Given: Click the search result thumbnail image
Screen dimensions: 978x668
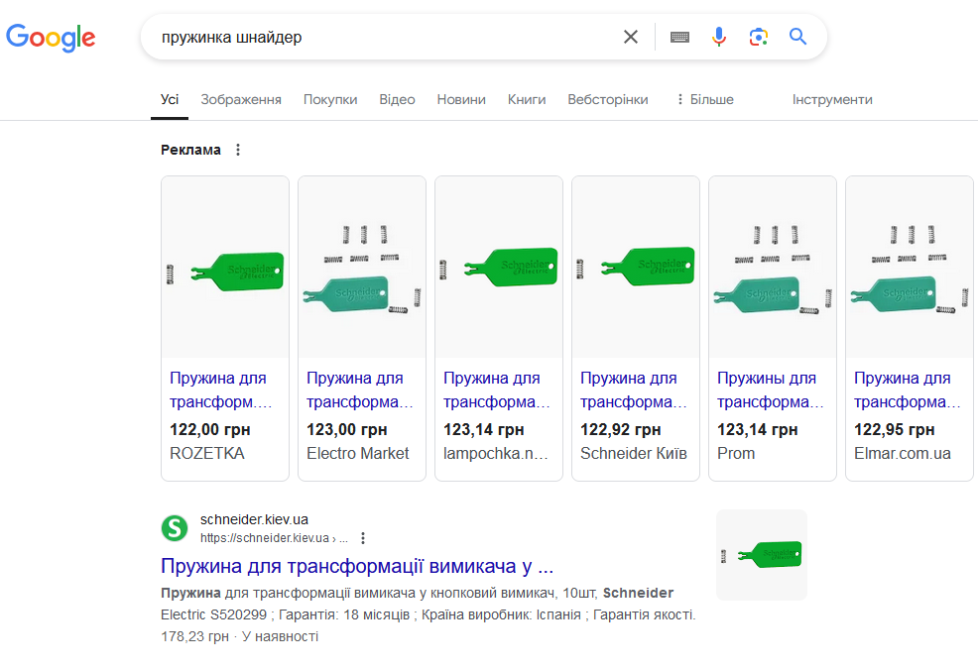Looking at the screenshot, I should tap(762, 554).
